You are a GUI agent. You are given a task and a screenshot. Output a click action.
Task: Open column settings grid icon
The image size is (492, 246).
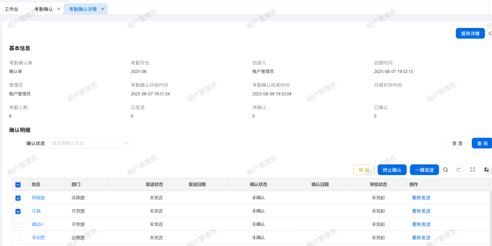click(x=486, y=170)
